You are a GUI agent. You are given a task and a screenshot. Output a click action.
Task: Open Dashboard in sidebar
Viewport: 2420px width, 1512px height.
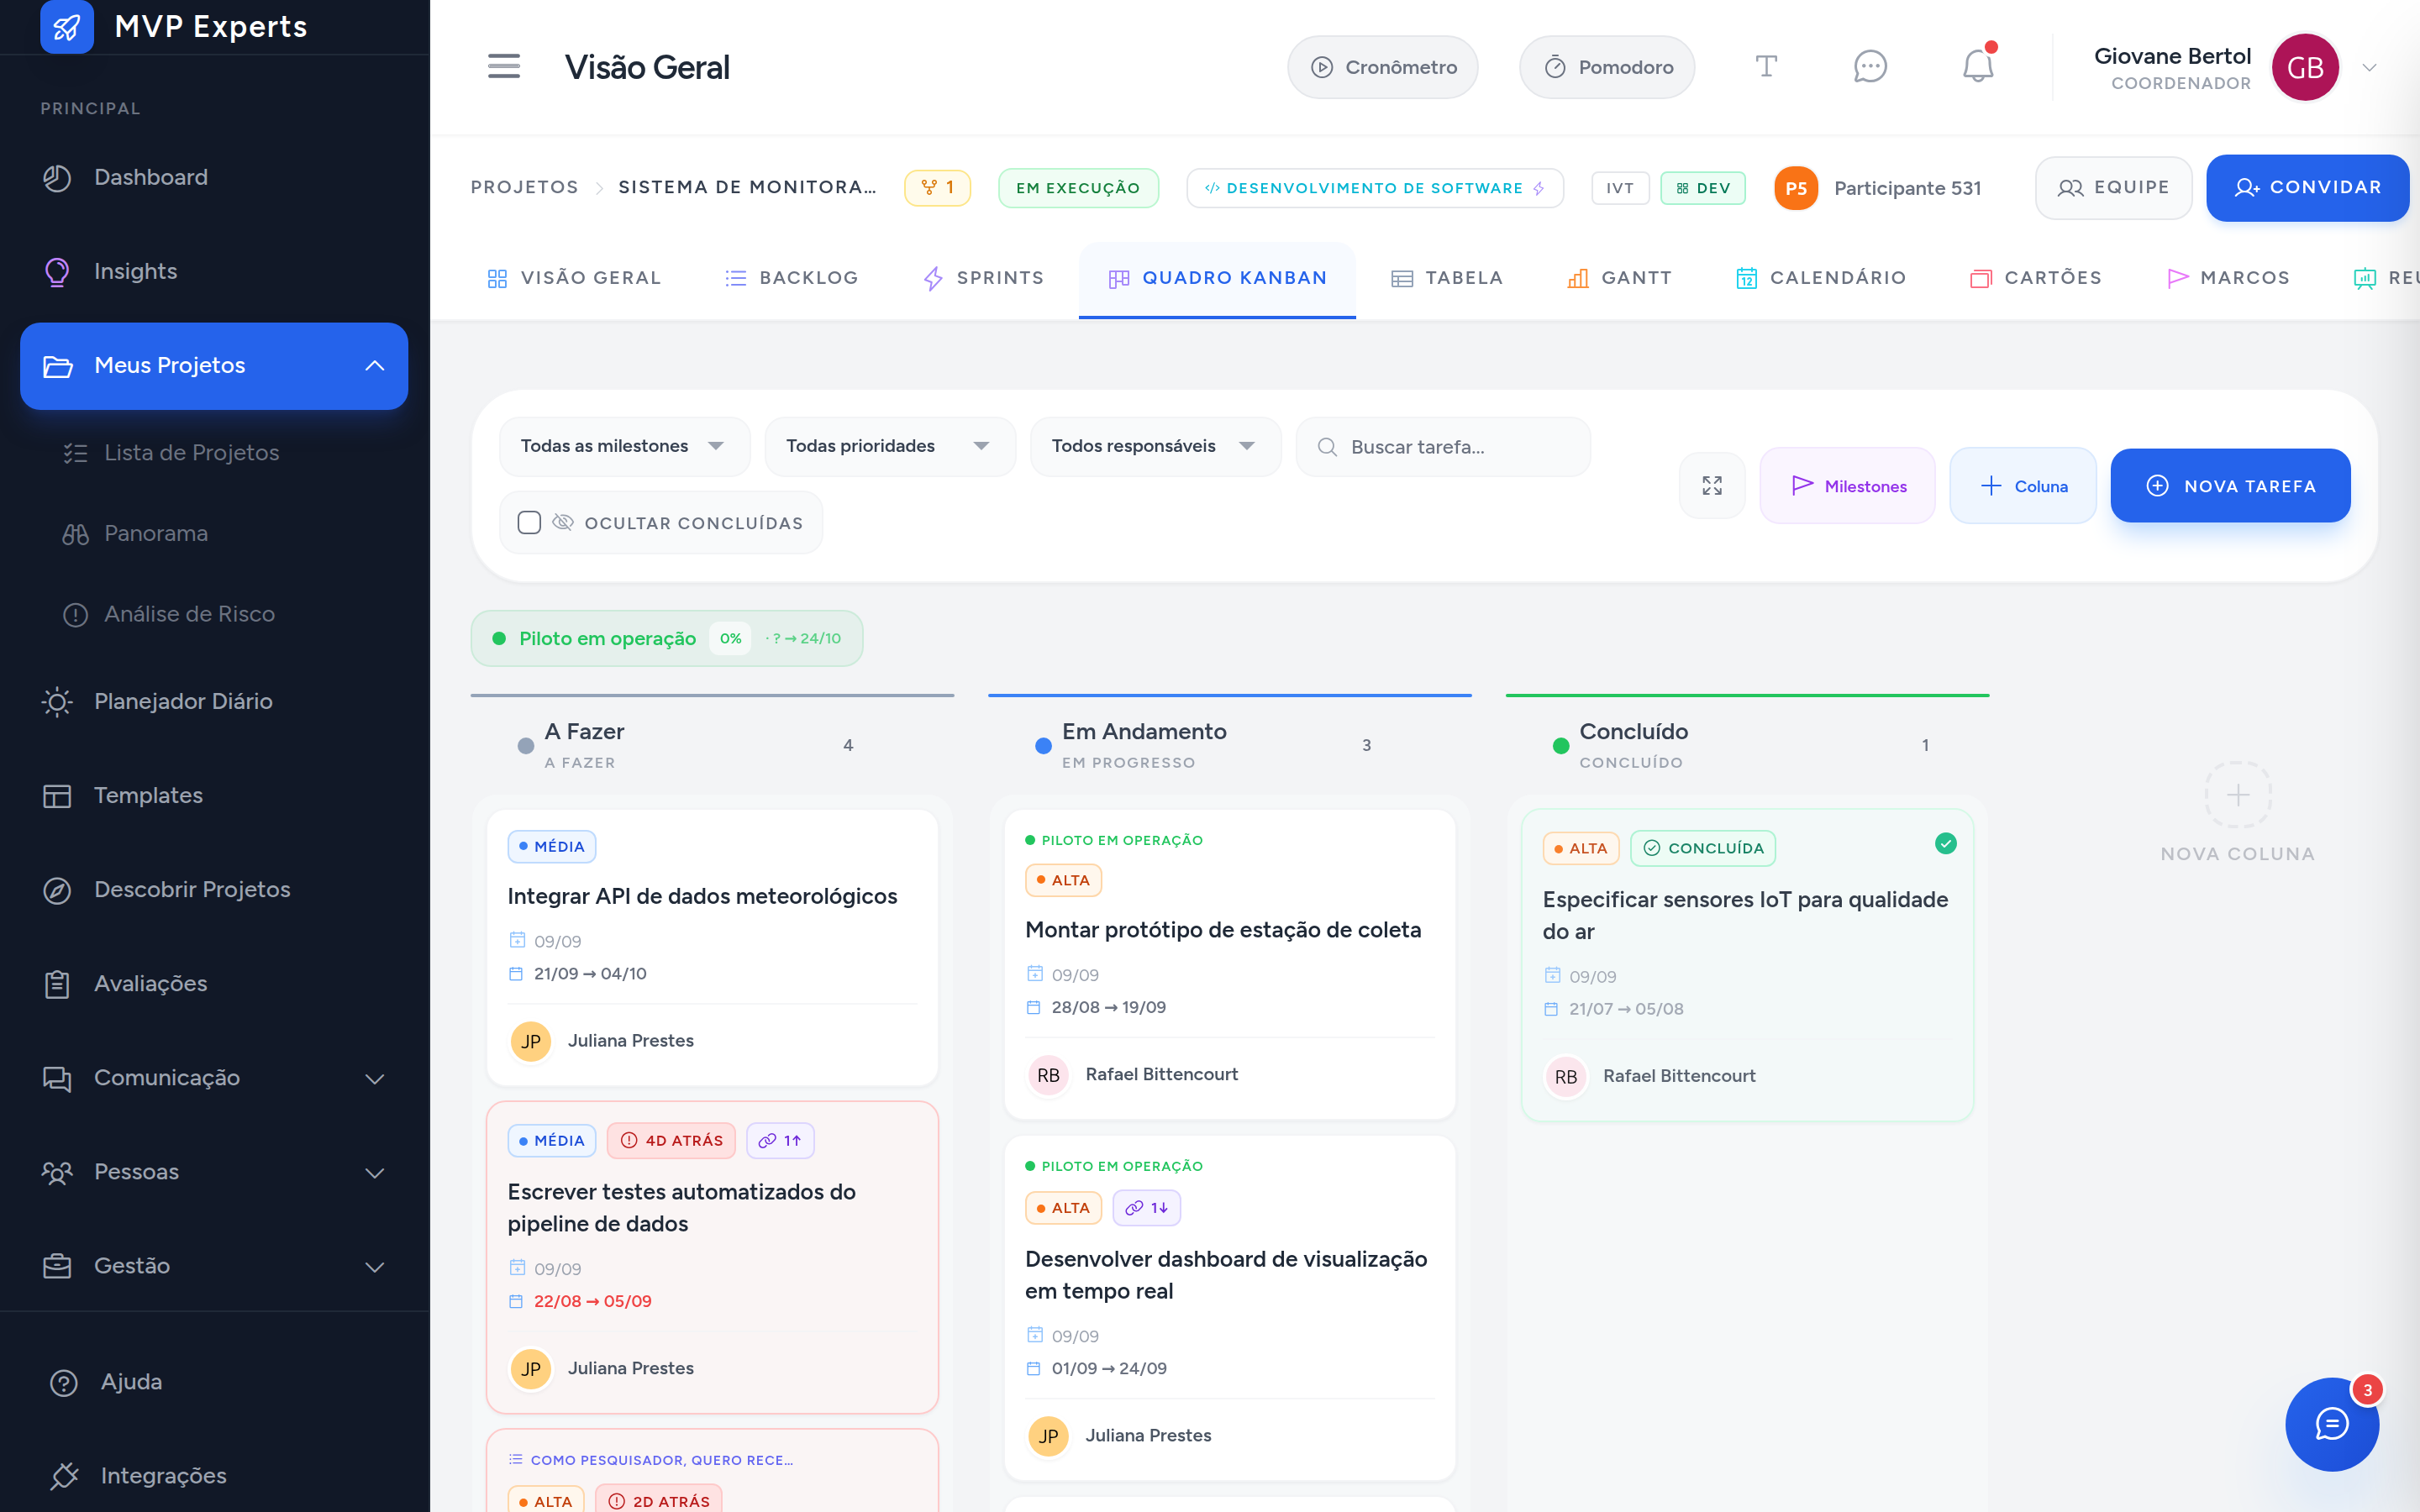point(214,177)
